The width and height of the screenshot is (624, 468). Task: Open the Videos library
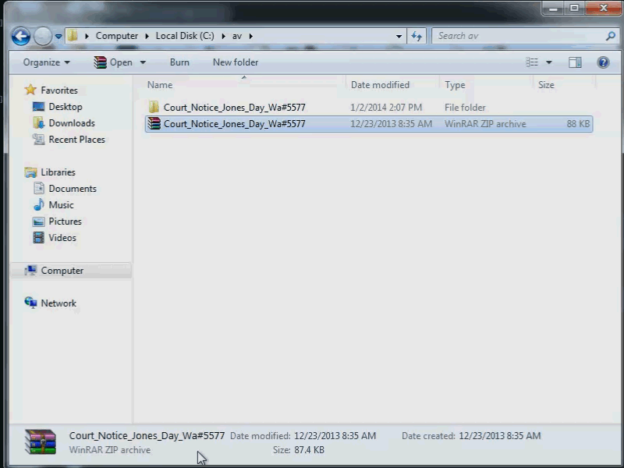[62, 238]
